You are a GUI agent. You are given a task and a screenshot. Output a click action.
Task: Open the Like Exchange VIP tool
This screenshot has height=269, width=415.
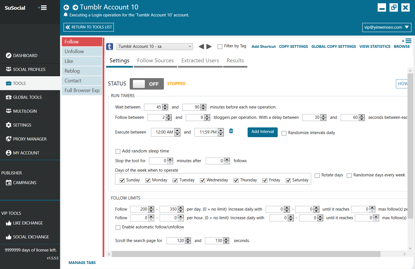[28, 223]
